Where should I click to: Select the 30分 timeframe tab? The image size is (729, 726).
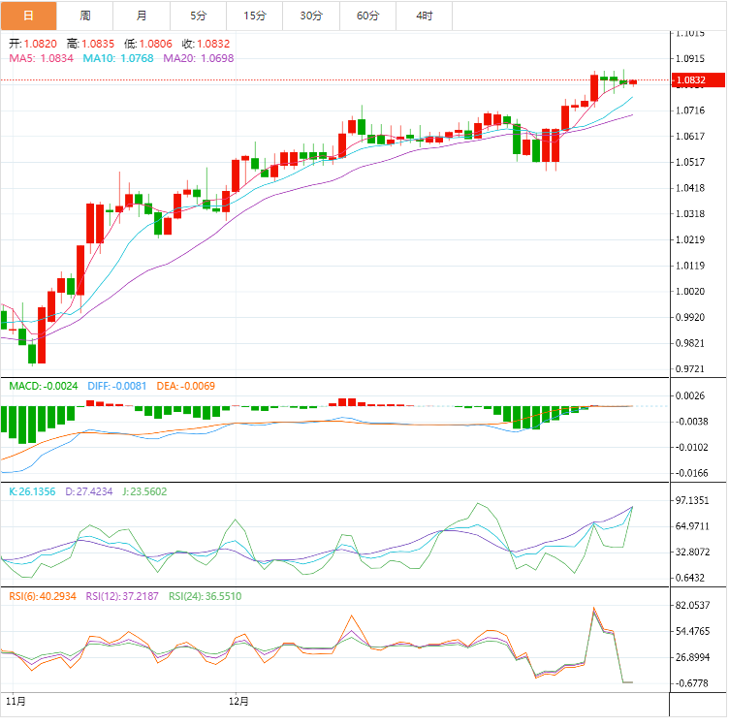coord(311,16)
